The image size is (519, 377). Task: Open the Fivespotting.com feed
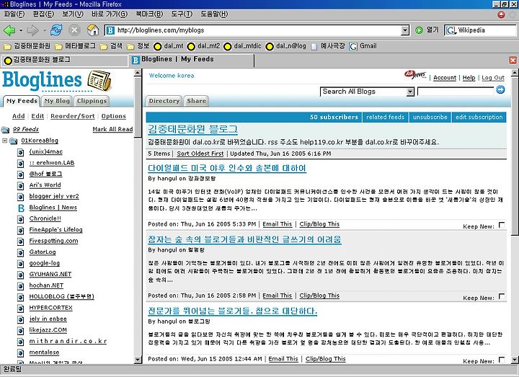point(53,241)
